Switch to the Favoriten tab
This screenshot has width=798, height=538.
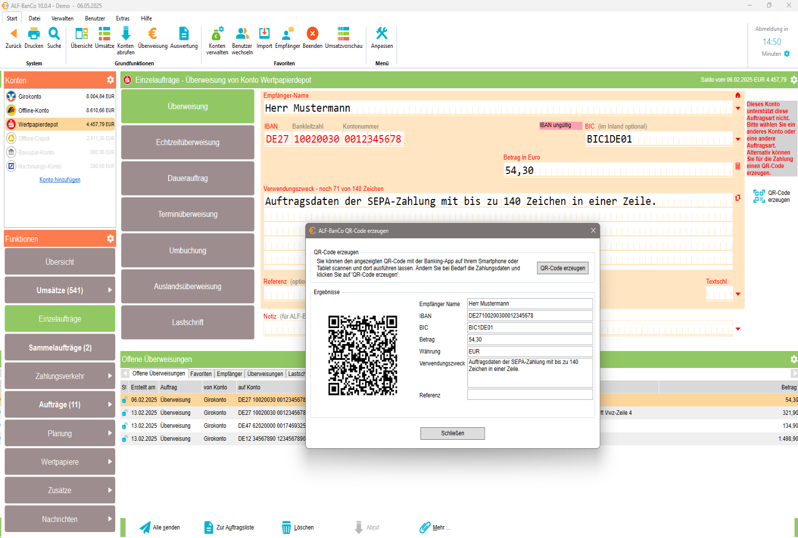coord(201,373)
